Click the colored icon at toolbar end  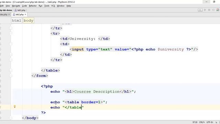[218, 10]
